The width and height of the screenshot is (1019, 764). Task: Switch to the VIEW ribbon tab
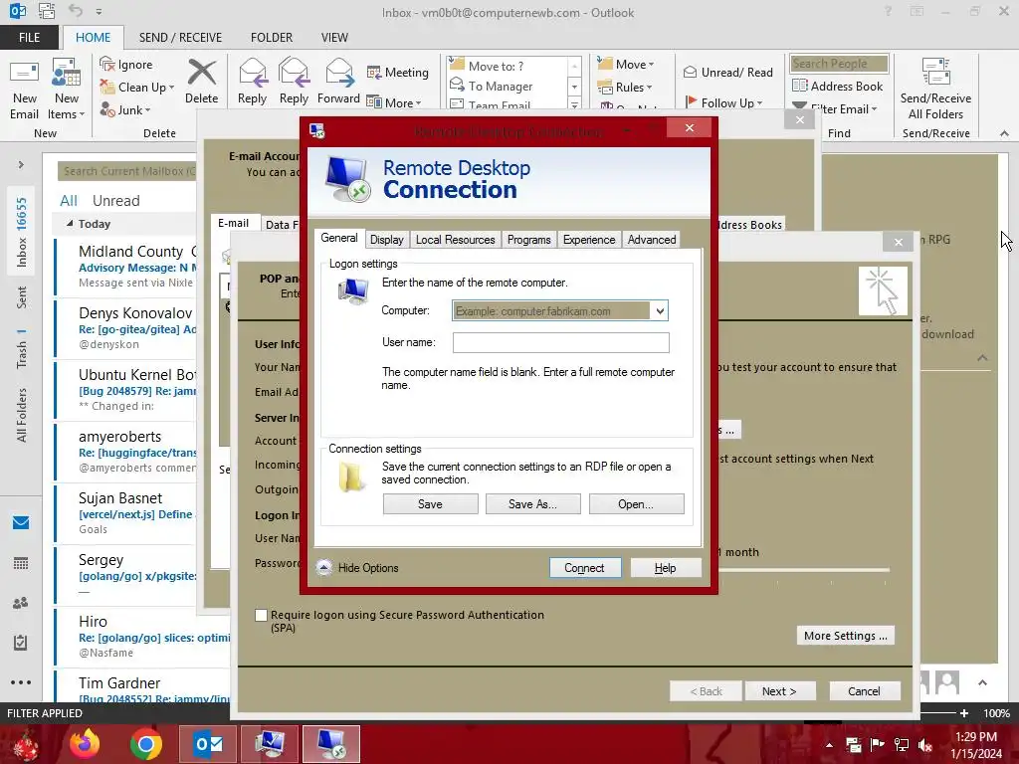pos(334,37)
